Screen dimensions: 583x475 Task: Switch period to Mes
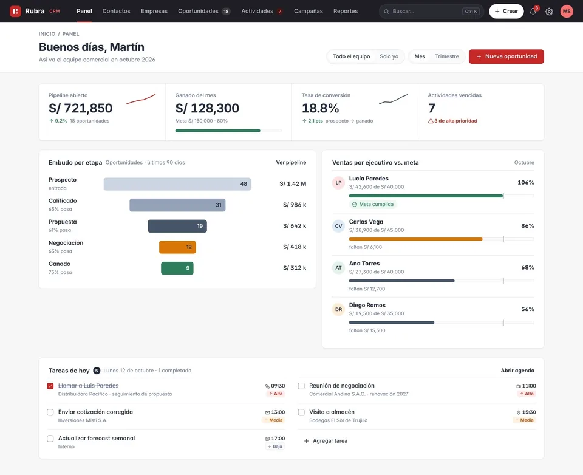click(420, 56)
